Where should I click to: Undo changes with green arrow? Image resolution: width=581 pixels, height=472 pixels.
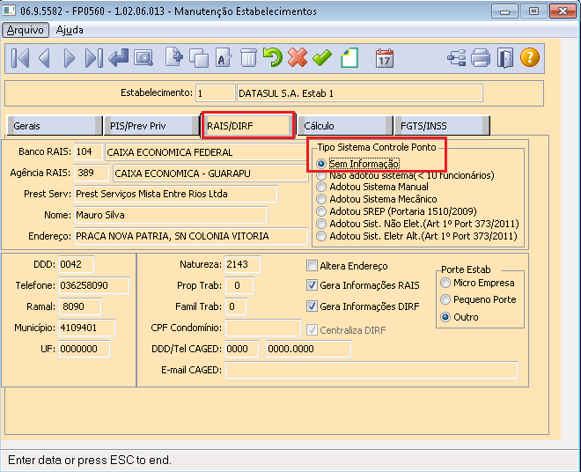tap(273, 57)
